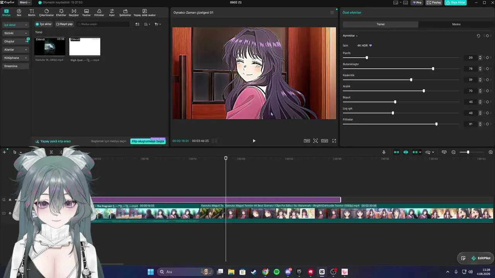The image size is (495, 278).
Task: Open the Çıkartmalar stickers tab
Action: (46, 13)
